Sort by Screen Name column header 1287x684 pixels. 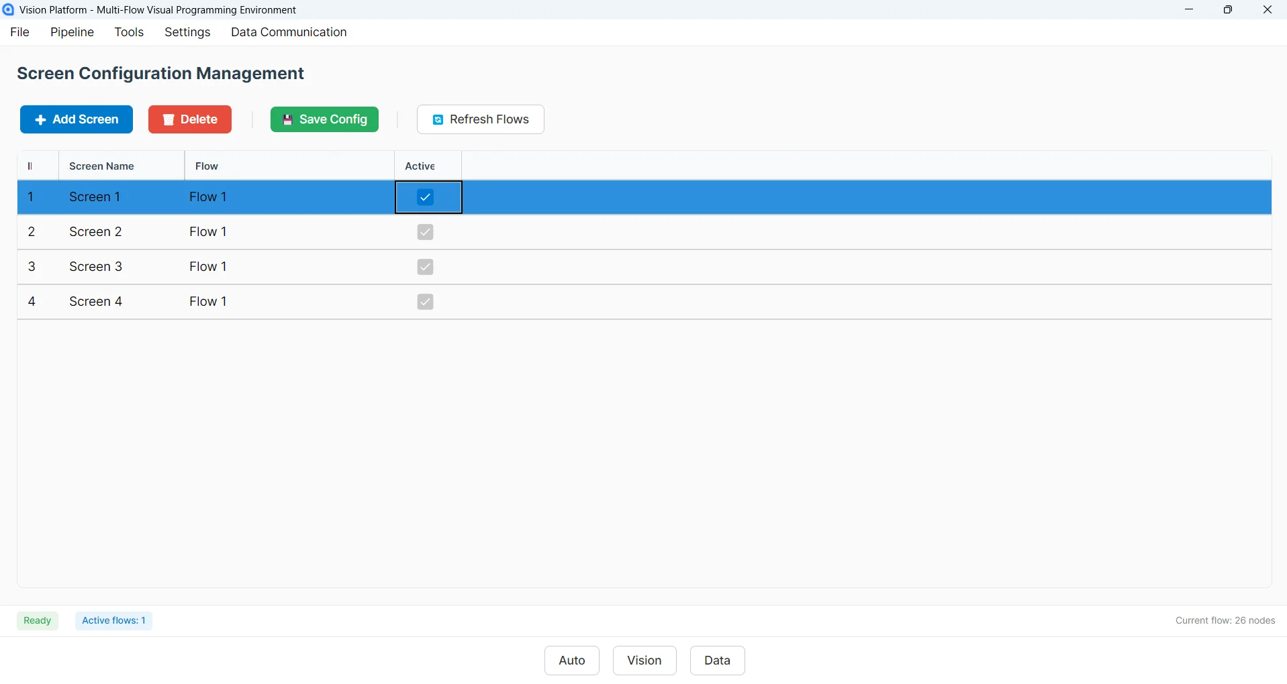pos(122,166)
